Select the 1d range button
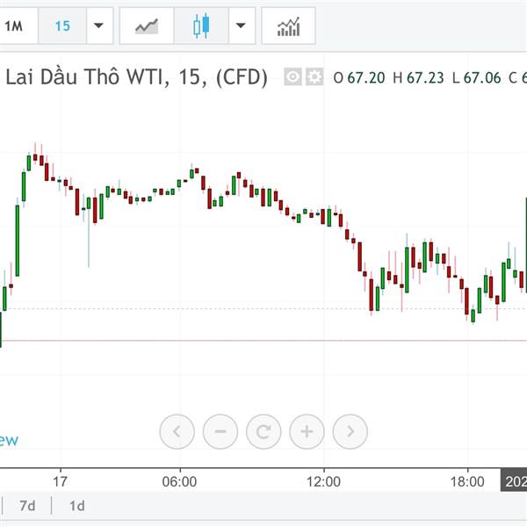 click(x=77, y=506)
